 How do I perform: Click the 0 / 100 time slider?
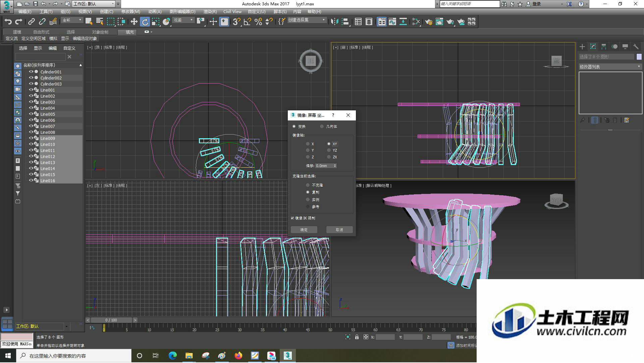click(111, 320)
